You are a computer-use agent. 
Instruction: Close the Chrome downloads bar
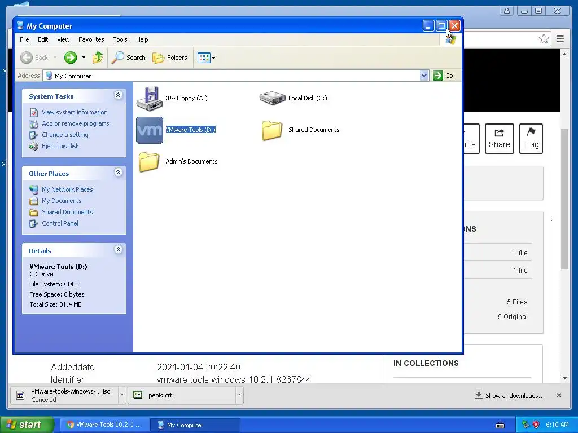coord(559,395)
